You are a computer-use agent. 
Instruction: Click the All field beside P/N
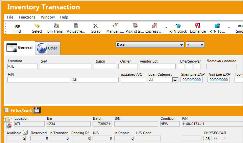(x=95, y=80)
